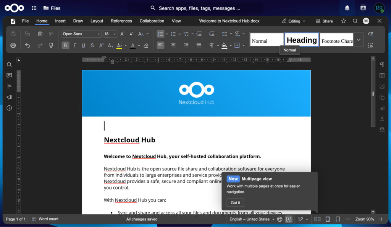Click the Feedback megaphone icon
Screen dimensions: 391x227
pyautogui.click(x=9, y=97)
